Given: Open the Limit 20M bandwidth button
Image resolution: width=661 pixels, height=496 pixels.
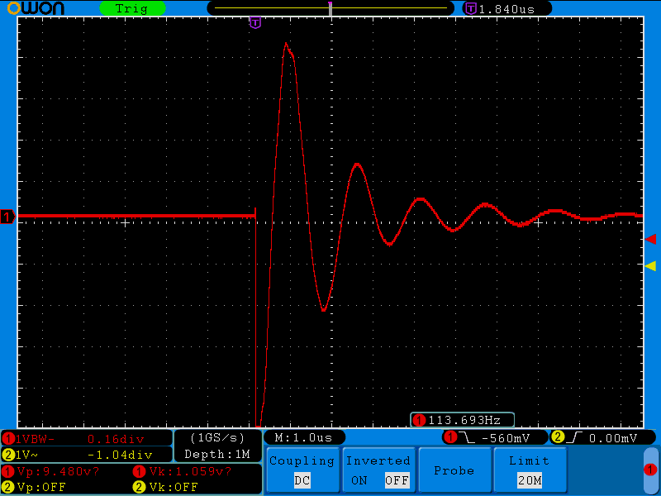Looking at the screenshot, I should click(529, 470).
